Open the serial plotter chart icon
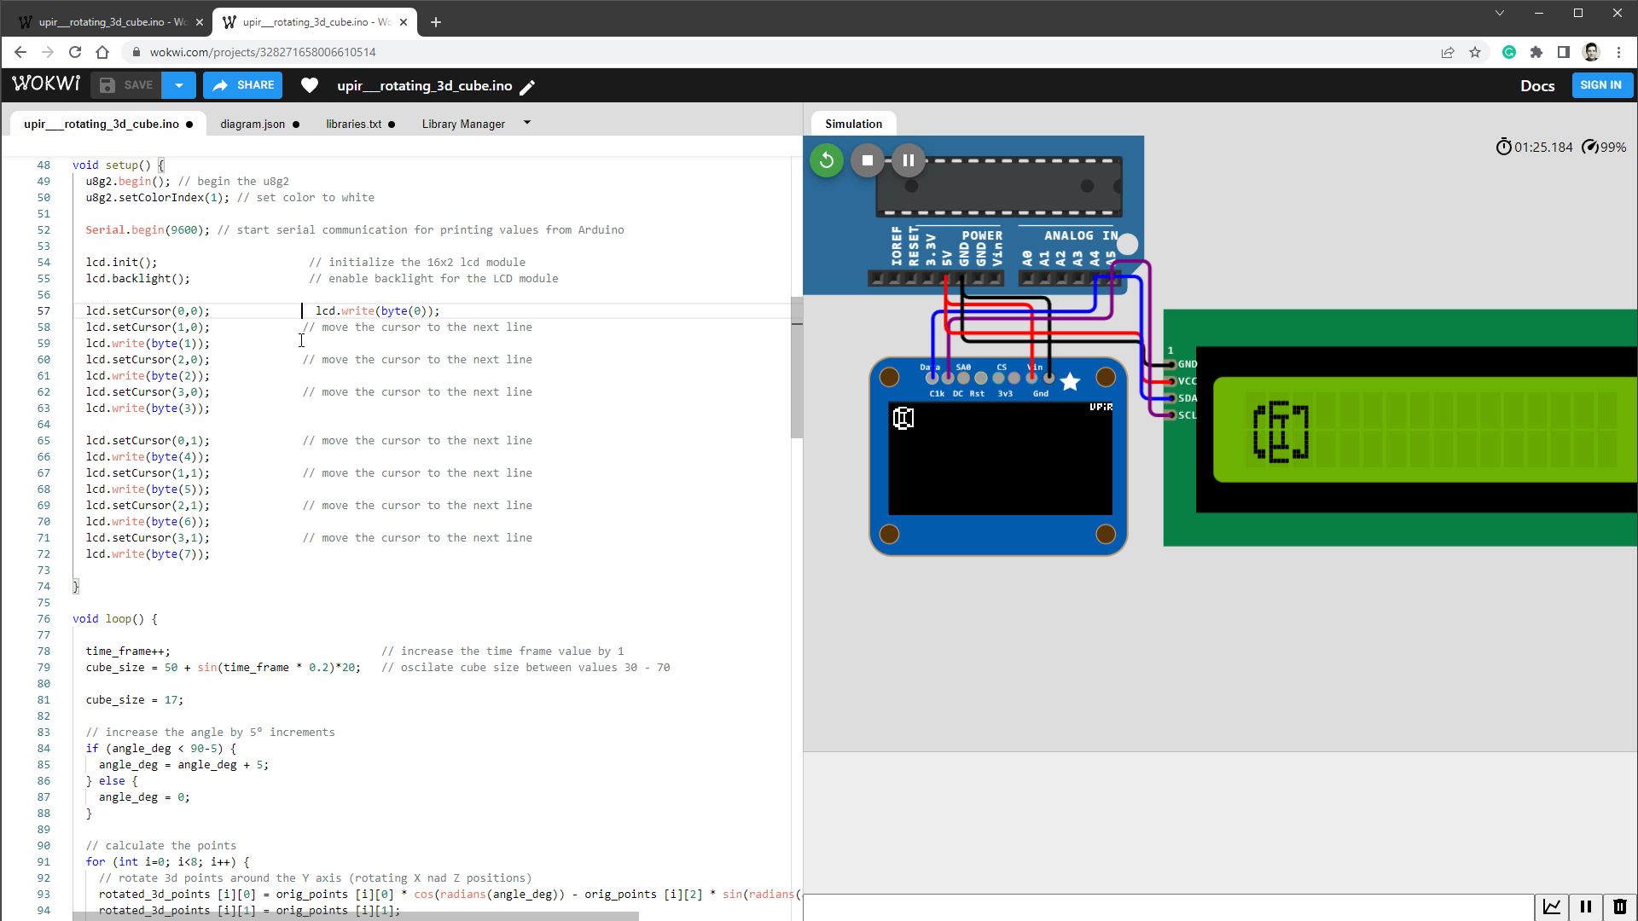This screenshot has width=1638, height=921. 1551,907
